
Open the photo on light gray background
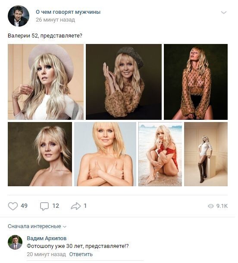105,154
